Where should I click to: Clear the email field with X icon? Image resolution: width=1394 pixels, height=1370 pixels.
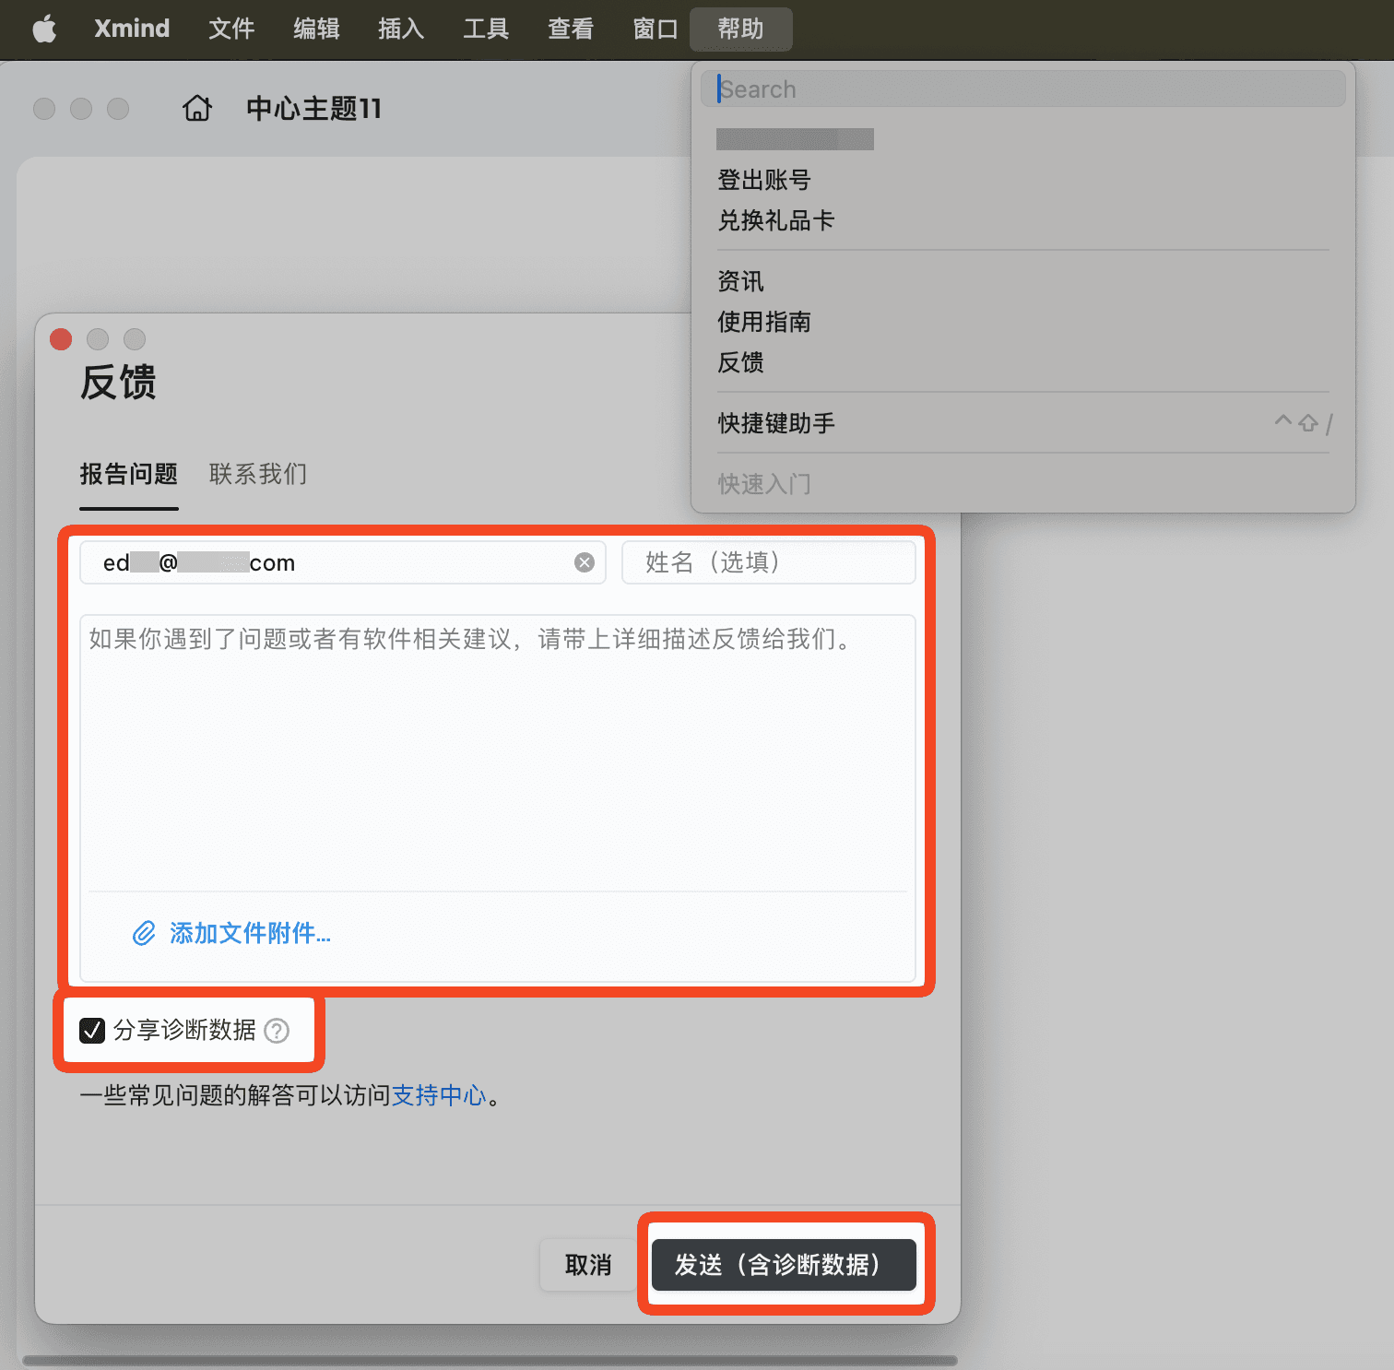click(585, 562)
